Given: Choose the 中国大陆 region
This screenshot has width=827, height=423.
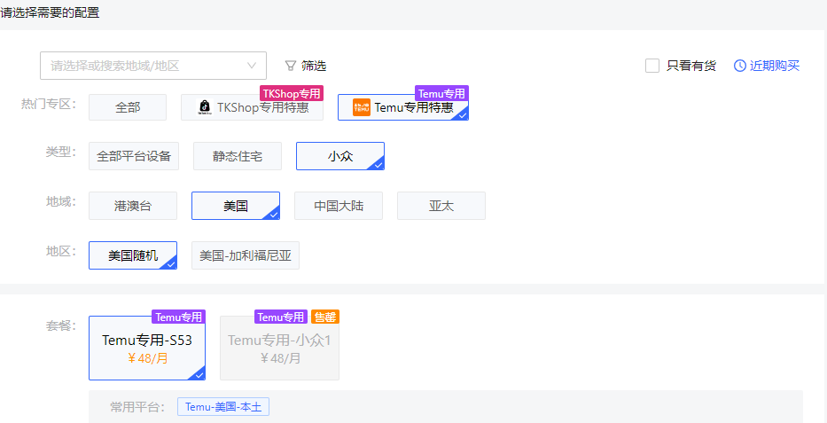Looking at the screenshot, I should pos(339,206).
